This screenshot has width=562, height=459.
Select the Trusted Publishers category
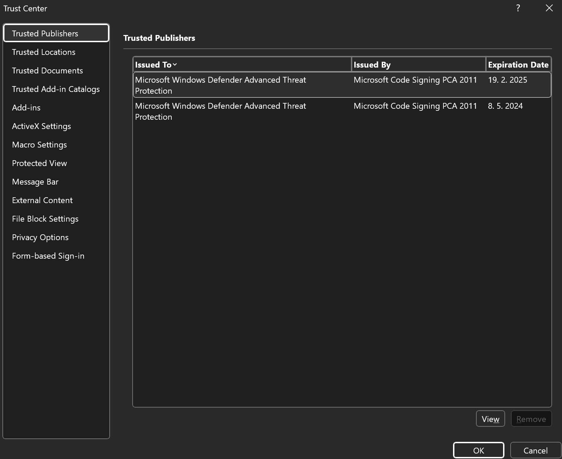[x=56, y=33]
